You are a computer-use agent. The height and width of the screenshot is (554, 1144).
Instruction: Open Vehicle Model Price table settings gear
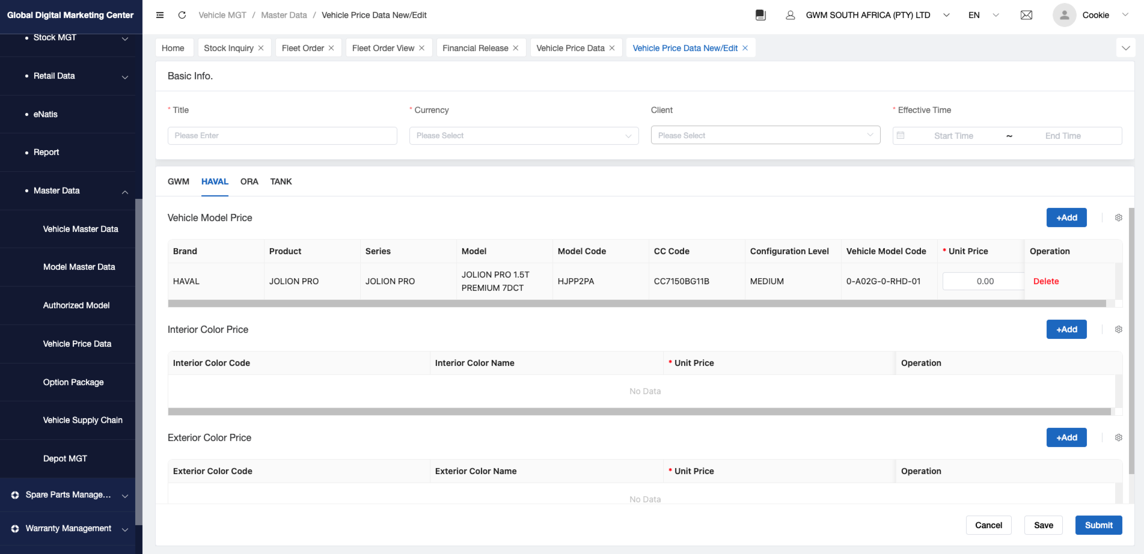(1119, 218)
